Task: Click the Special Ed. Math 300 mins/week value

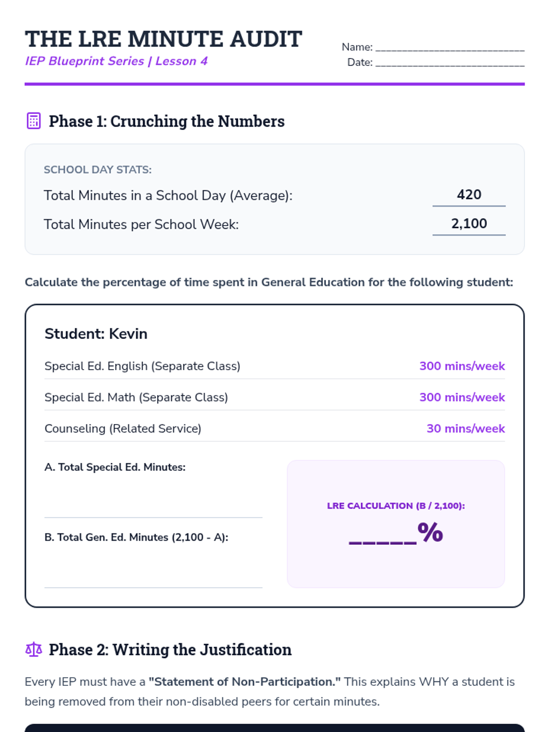Action: pyautogui.click(x=462, y=397)
